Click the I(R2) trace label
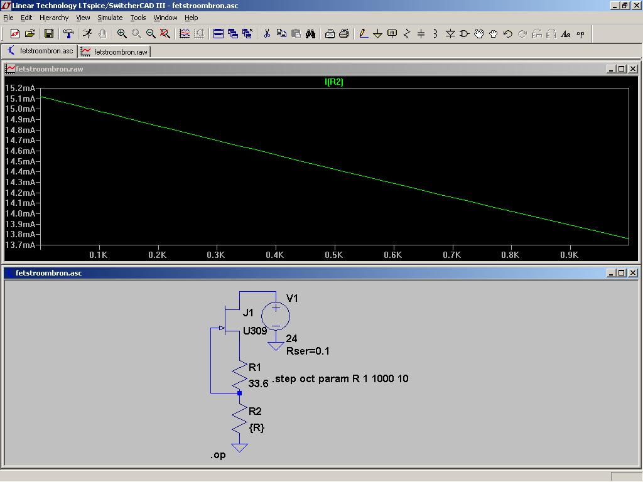Image resolution: width=643 pixels, height=482 pixels. (x=333, y=82)
